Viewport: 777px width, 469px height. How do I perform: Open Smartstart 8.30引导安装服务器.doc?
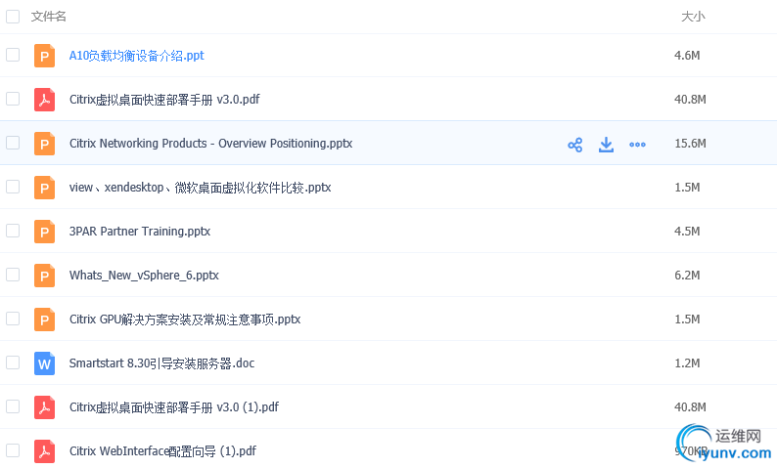click(161, 363)
